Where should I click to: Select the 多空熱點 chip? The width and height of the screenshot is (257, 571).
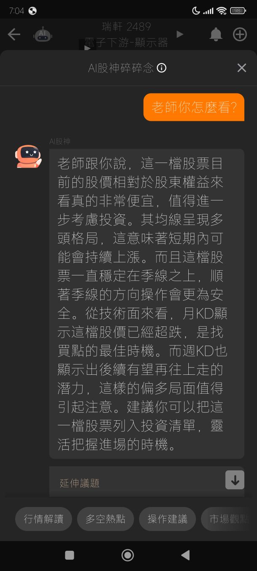[x=105, y=519]
